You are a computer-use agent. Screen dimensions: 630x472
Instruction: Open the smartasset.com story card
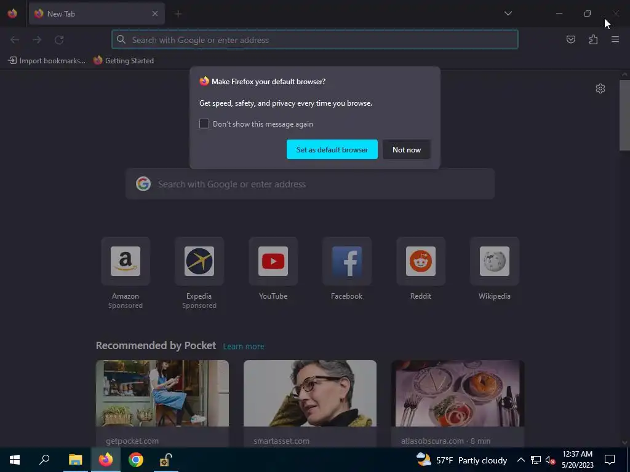click(x=310, y=404)
